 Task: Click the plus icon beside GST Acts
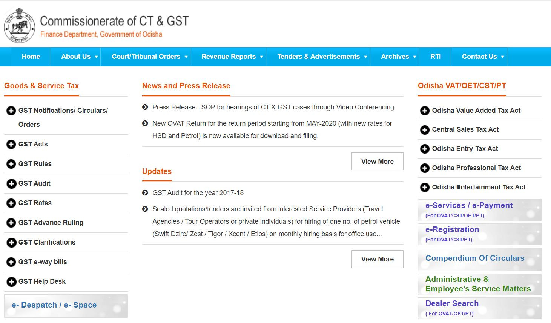11,145
